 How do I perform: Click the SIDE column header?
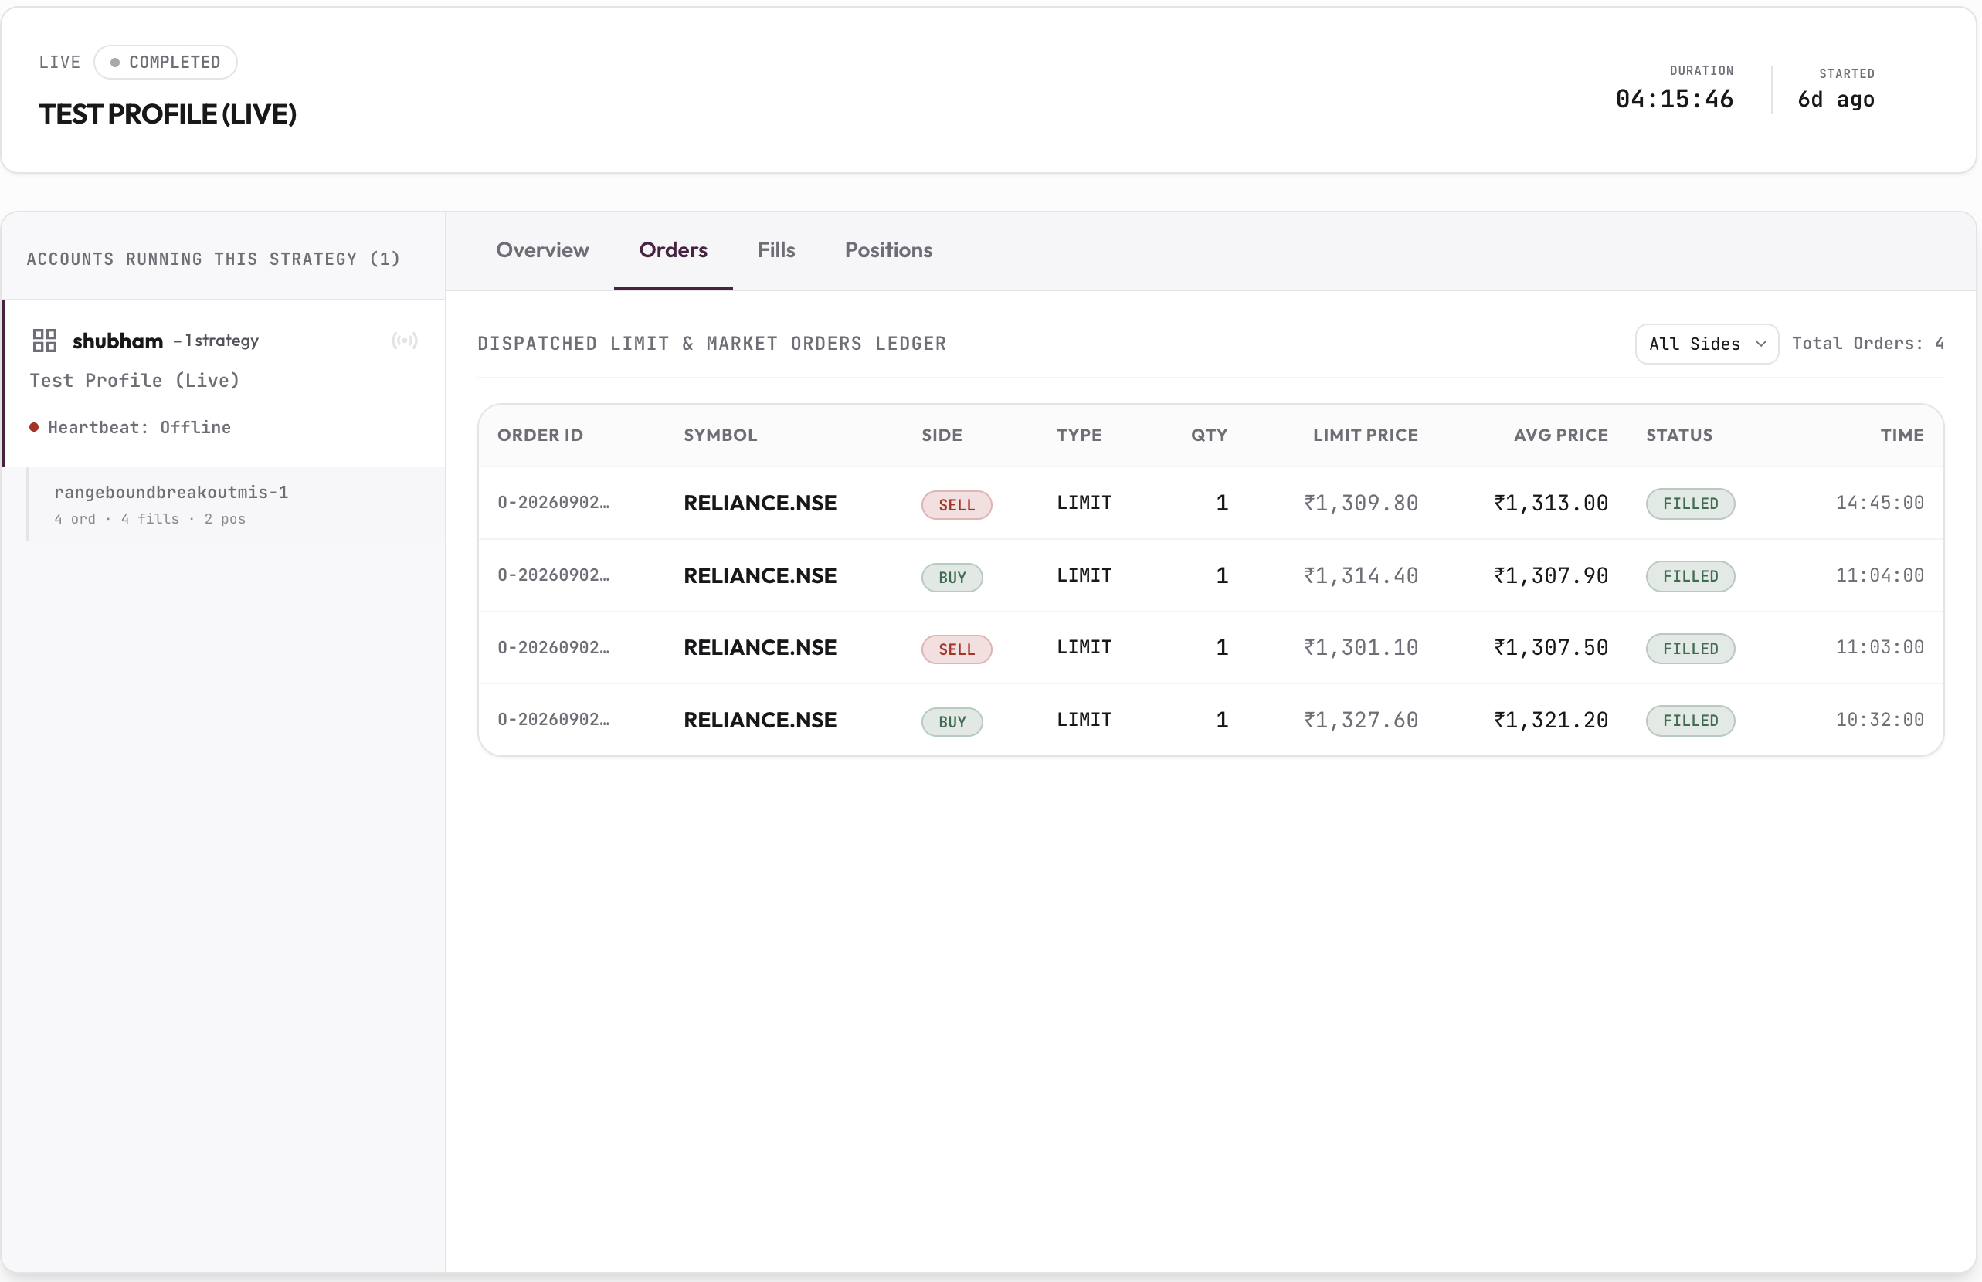pos(942,435)
